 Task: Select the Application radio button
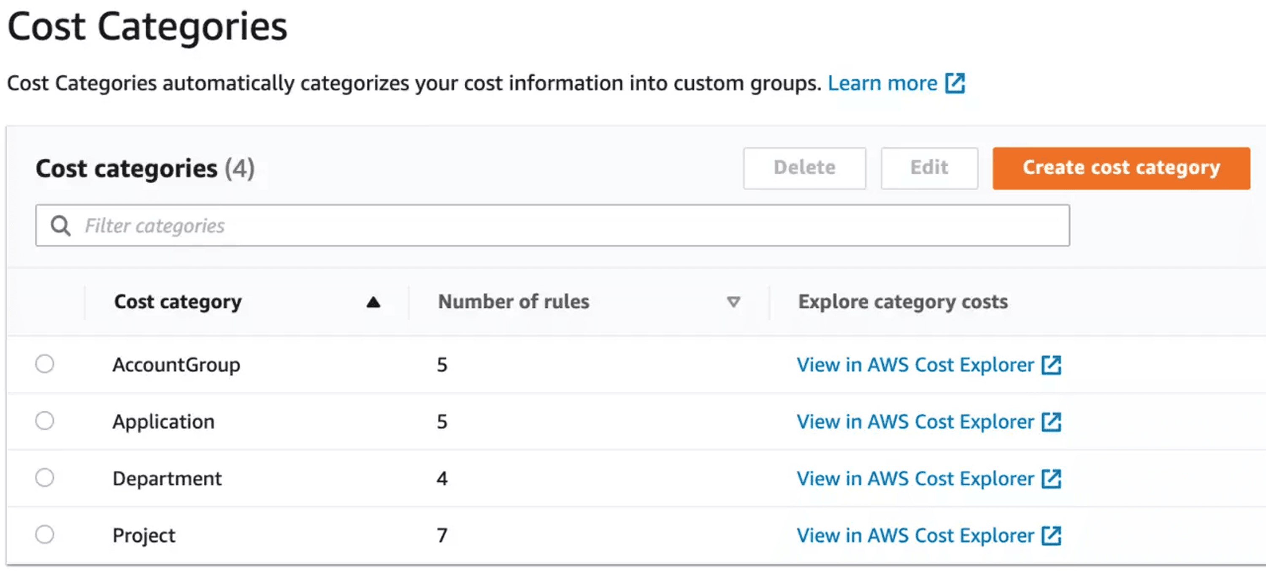click(x=45, y=421)
